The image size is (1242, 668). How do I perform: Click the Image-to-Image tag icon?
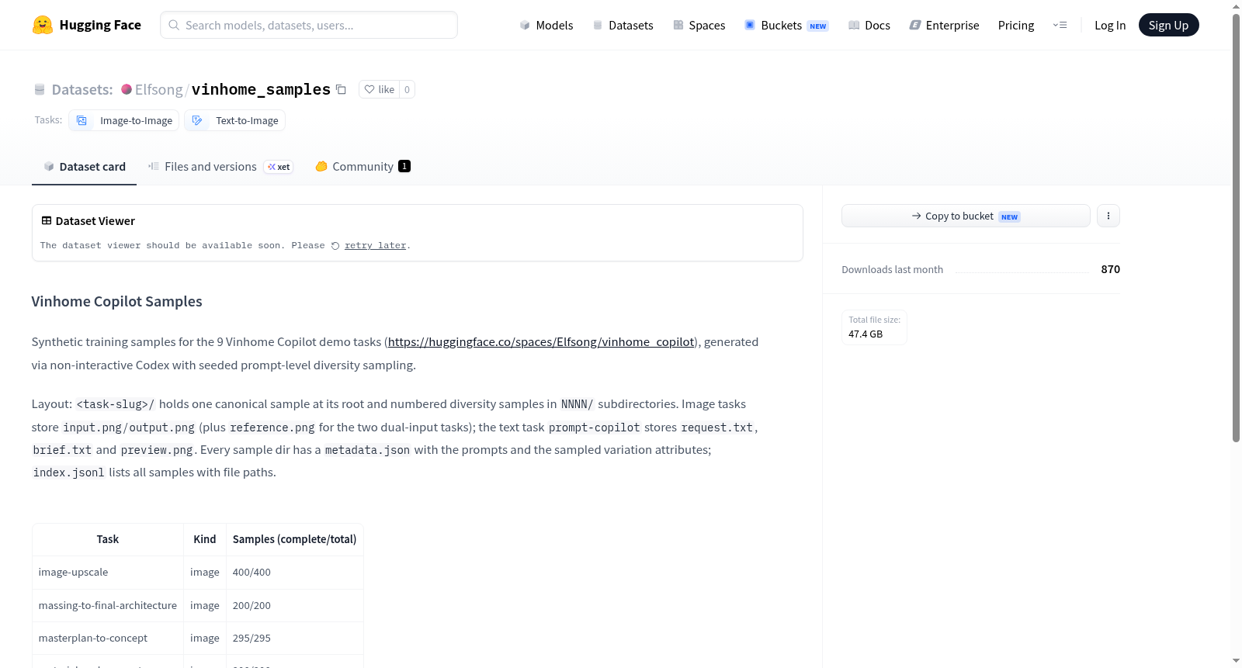tap(82, 120)
